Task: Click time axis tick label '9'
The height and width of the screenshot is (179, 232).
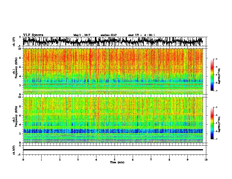Action: click(187, 160)
